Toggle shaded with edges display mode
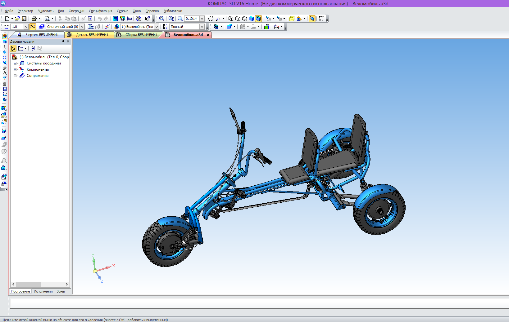Image resolution: width=509 pixels, height=322 pixels. coord(258,19)
